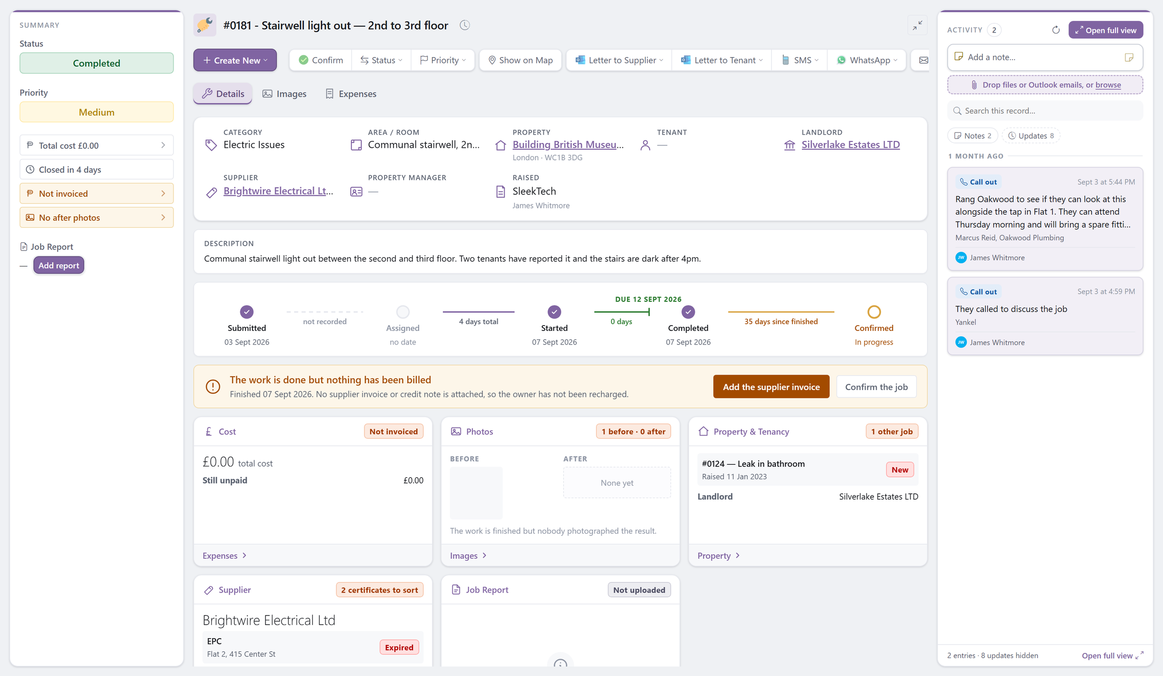The width and height of the screenshot is (1163, 676).
Task: Open the Property link in the Tenancy card
Action: pos(719,555)
